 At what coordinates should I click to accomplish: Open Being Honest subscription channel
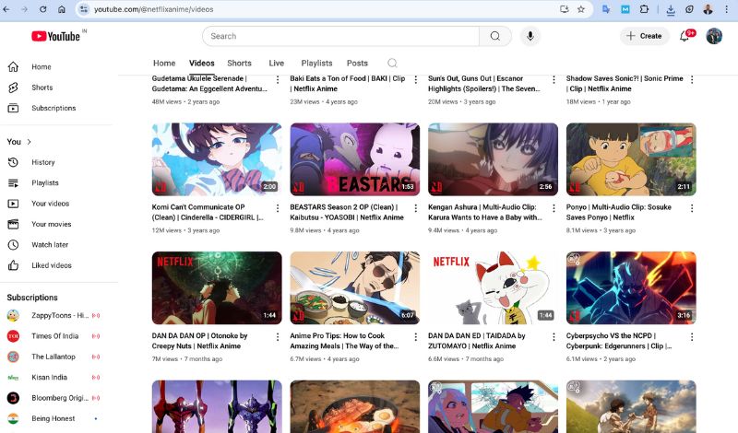pos(53,419)
